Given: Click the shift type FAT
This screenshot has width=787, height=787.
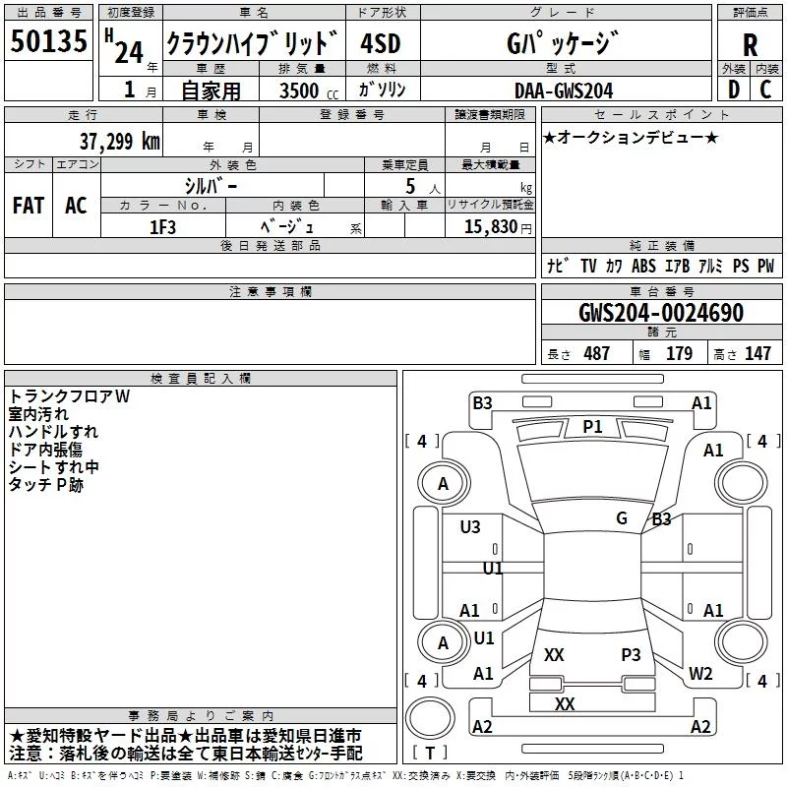Looking at the screenshot, I should point(29,206).
